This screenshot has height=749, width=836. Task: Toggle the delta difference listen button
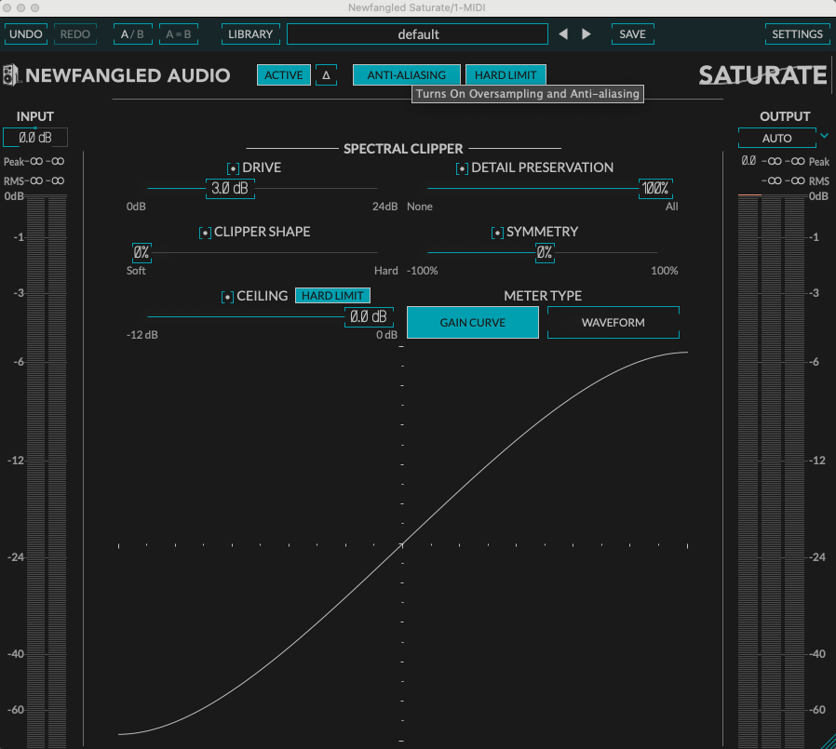[x=326, y=75]
